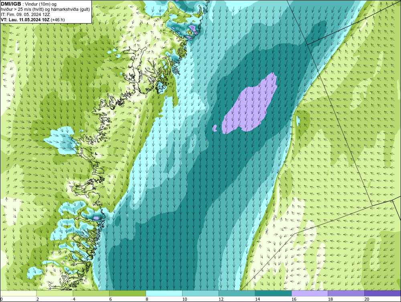The height and width of the screenshot is (302, 401).
Task: Click the legend tick label '8'
Action: click(147, 299)
